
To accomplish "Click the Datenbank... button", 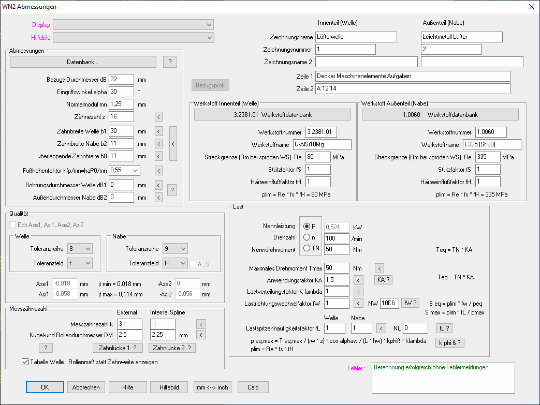I will 83,62.
